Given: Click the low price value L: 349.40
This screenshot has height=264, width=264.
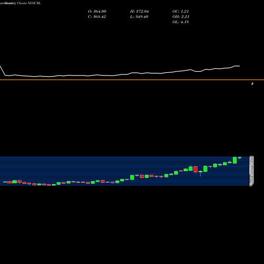Looking at the screenshot, I should tap(139, 17).
